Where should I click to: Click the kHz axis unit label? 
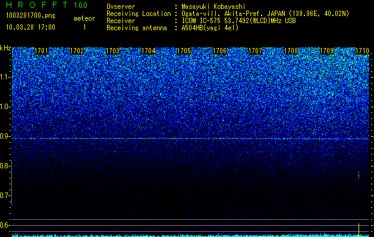[5, 48]
